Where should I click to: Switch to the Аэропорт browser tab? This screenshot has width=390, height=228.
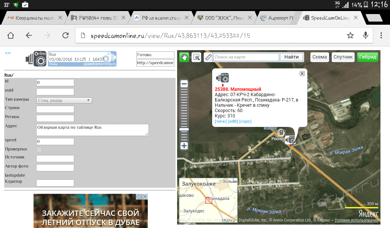pos(277,18)
